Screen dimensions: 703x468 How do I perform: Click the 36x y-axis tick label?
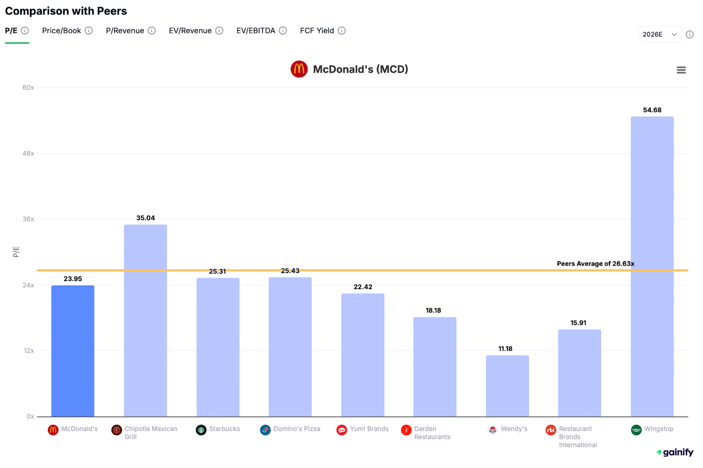[x=28, y=219]
